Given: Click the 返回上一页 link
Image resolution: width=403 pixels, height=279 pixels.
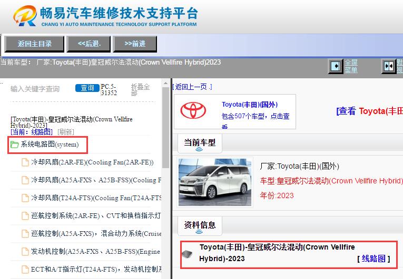Looking at the screenshot, I should point(192,87).
